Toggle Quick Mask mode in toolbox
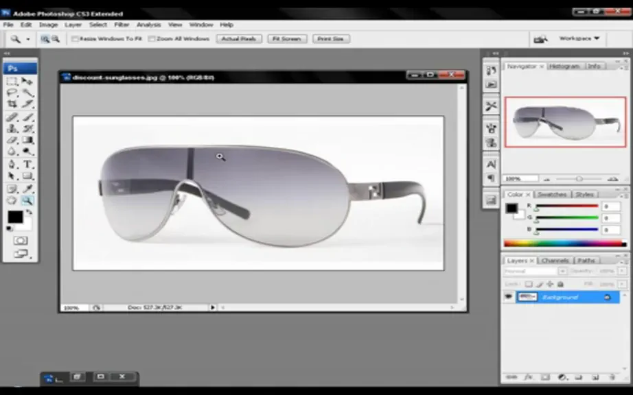This screenshot has width=633, height=395. pyautogui.click(x=20, y=241)
